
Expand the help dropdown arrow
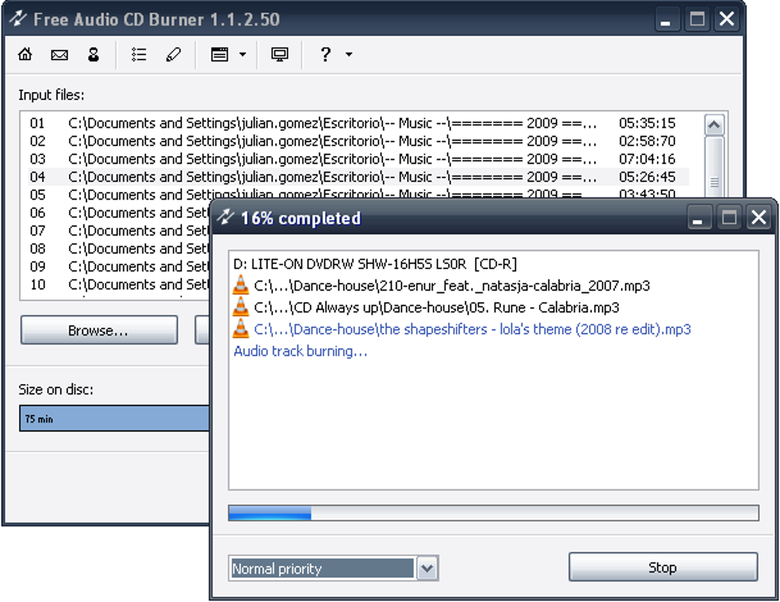349,54
